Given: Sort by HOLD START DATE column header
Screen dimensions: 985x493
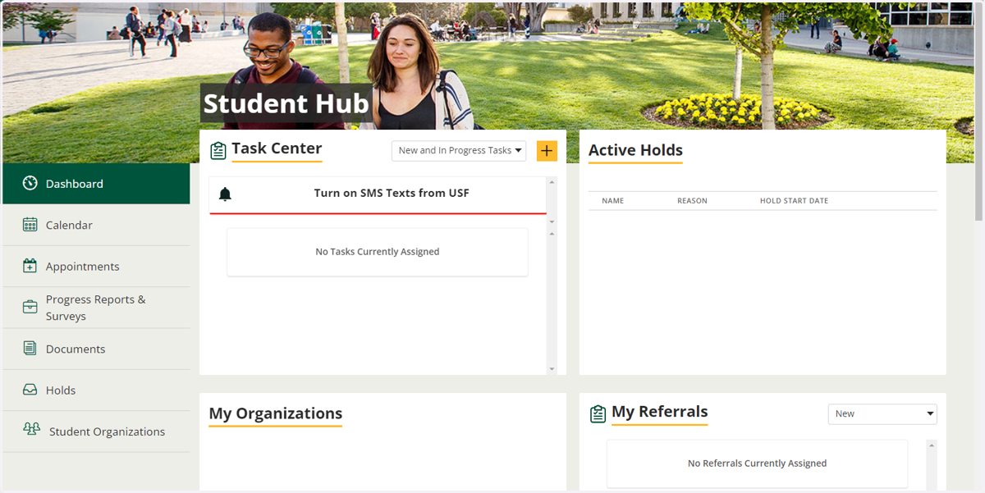Looking at the screenshot, I should tap(794, 201).
